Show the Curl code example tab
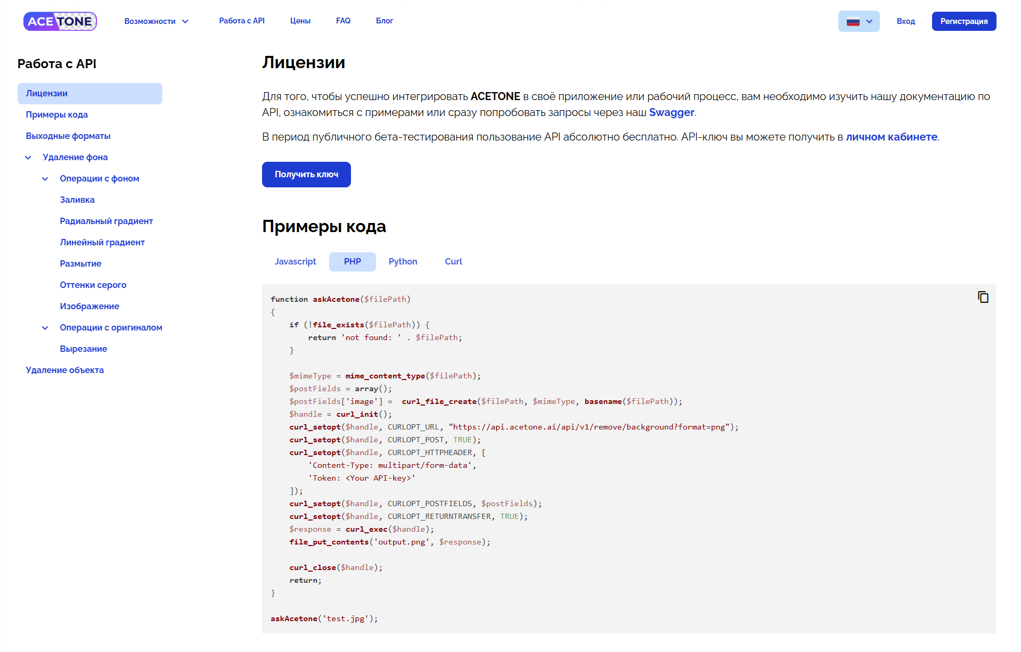1021x652 pixels. coord(453,262)
